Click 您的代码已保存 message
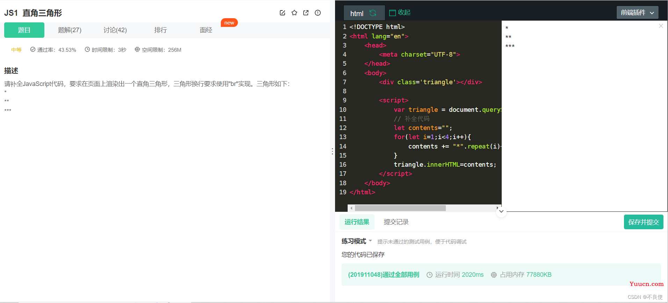This screenshot has width=668, height=303. click(x=363, y=254)
